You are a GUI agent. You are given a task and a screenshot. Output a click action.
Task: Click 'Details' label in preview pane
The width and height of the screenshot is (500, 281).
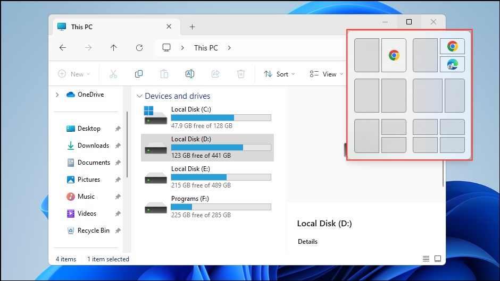pos(308,242)
